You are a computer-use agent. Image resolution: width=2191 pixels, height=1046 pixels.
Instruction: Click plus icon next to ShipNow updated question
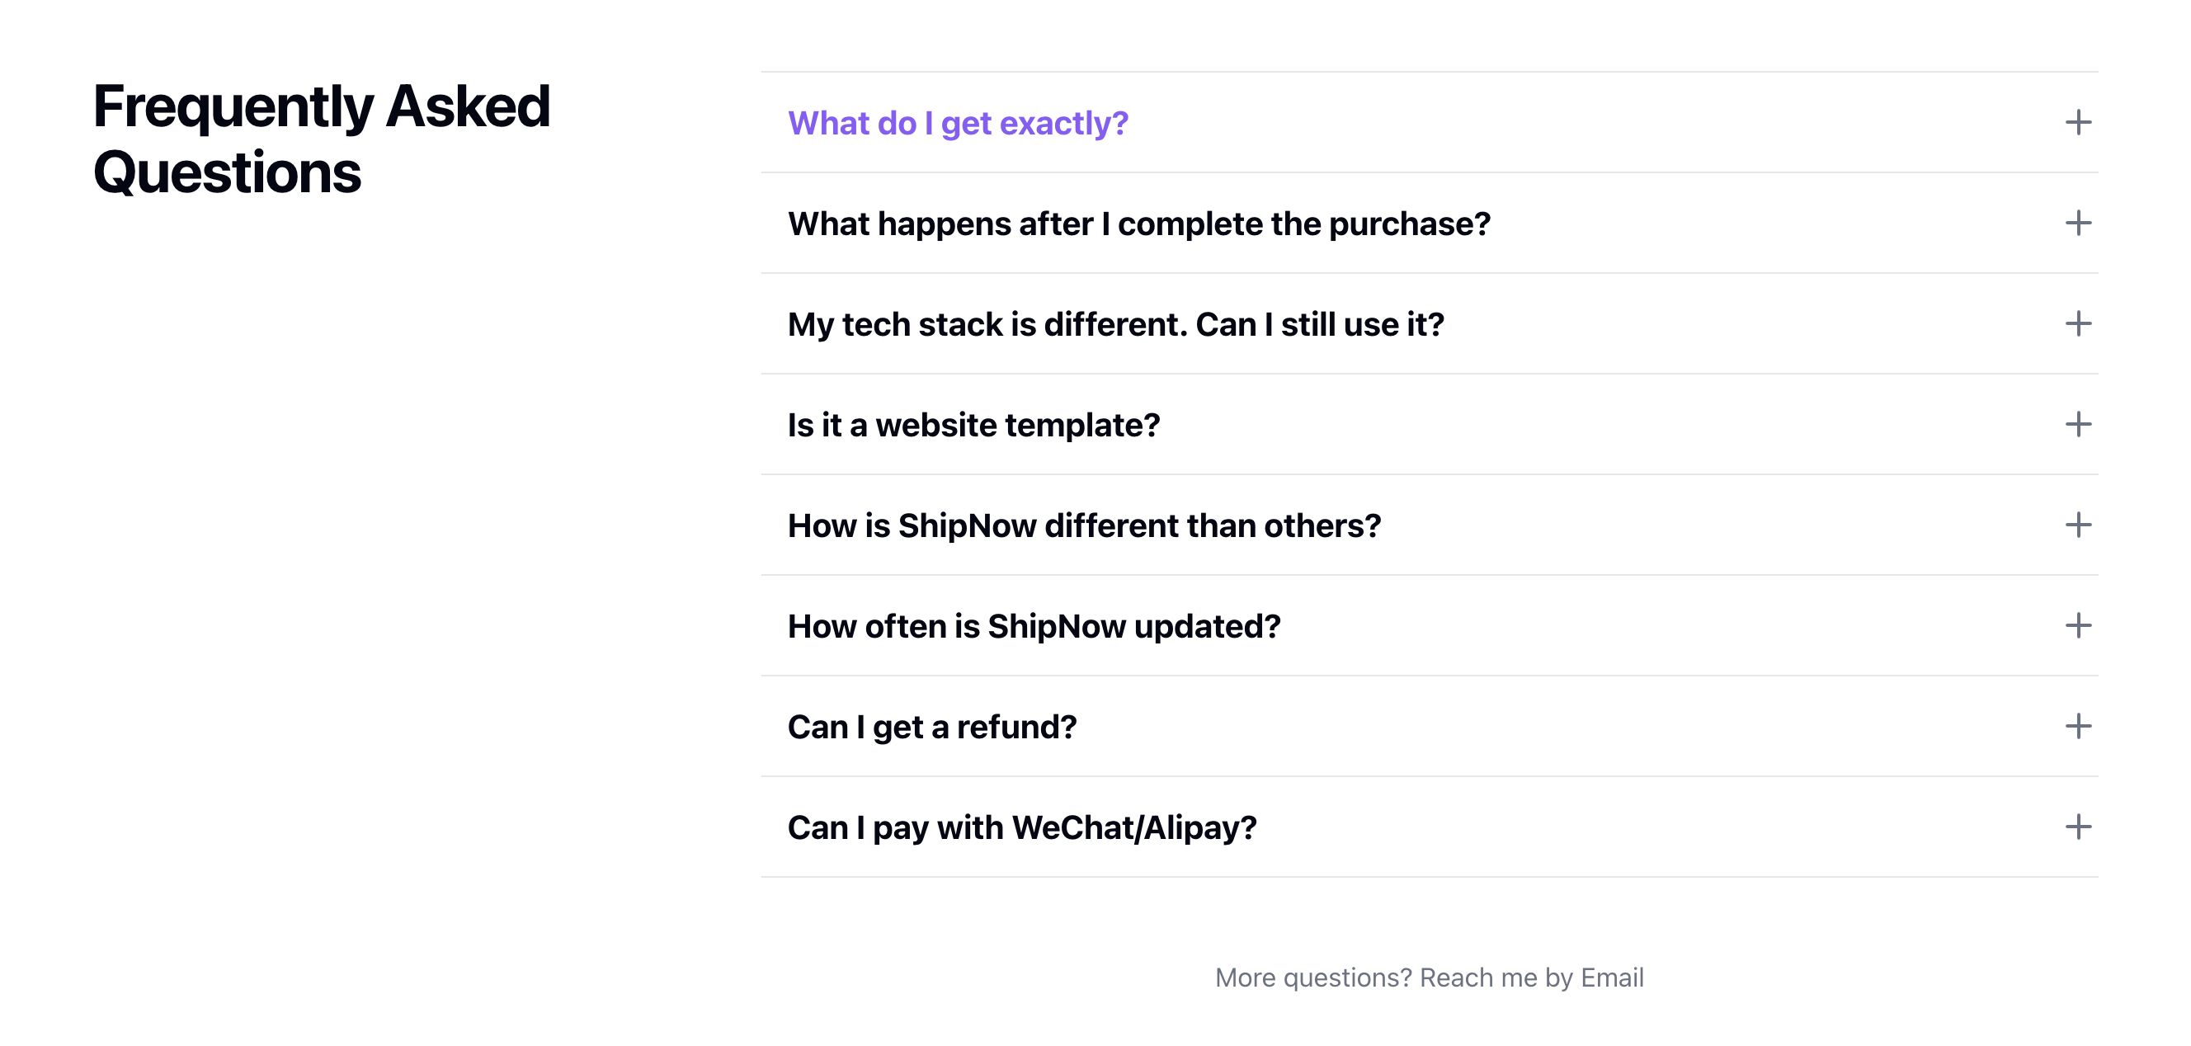(x=2077, y=625)
